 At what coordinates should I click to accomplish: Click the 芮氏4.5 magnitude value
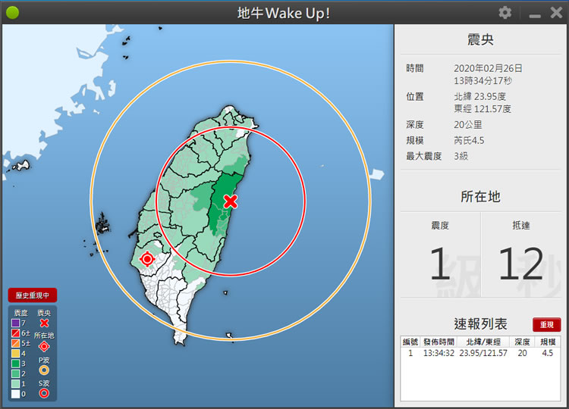(x=469, y=140)
